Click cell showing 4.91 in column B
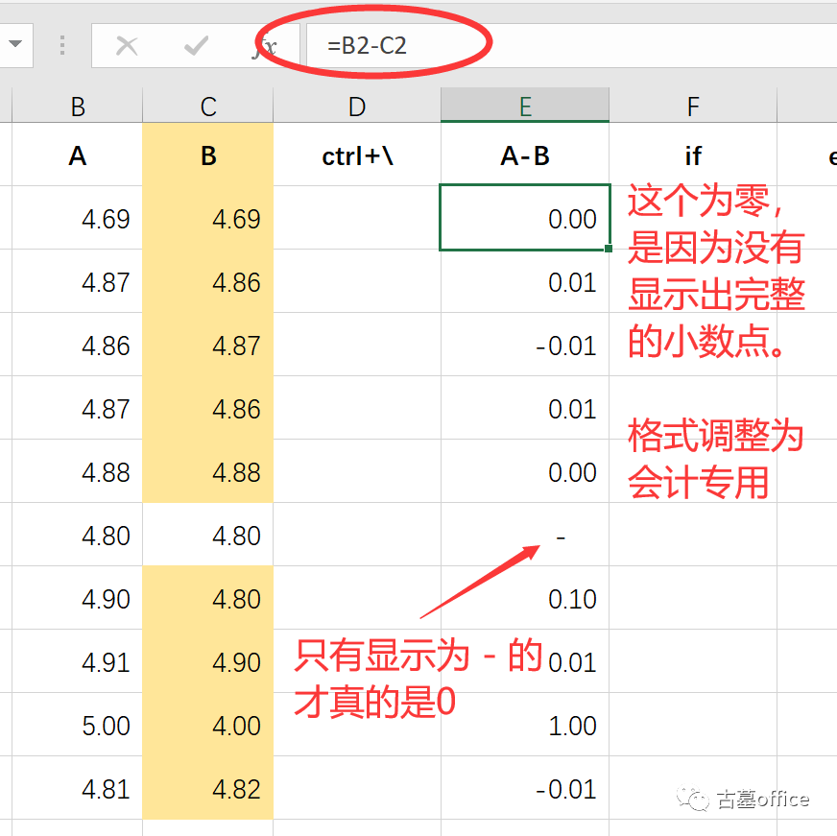The width and height of the screenshot is (837, 836). 78,661
